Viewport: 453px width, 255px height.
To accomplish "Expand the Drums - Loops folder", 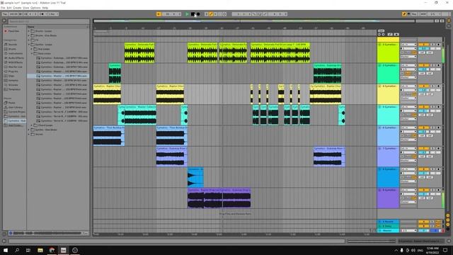I will point(29,31).
